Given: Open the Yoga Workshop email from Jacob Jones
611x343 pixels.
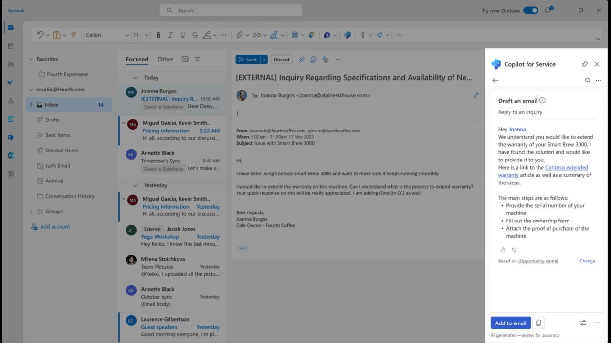Looking at the screenshot, I should [172, 237].
